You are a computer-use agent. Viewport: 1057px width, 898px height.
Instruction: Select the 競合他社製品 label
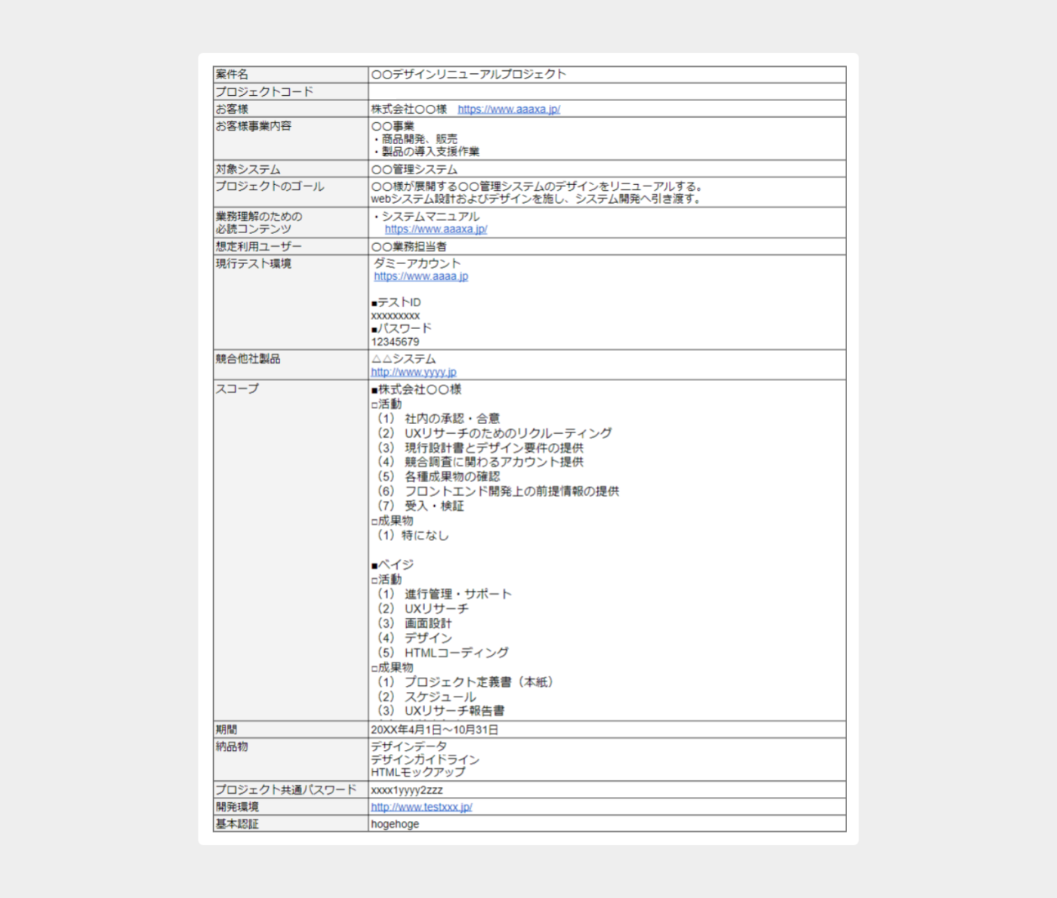(248, 358)
